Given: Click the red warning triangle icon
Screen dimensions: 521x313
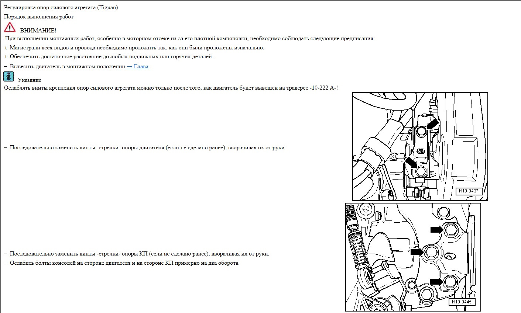Looking at the screenshot, I should [x=10, y=28].
